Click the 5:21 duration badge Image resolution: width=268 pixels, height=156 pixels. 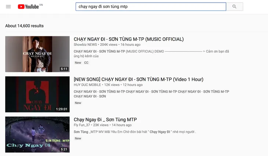(x=64, y=149)
